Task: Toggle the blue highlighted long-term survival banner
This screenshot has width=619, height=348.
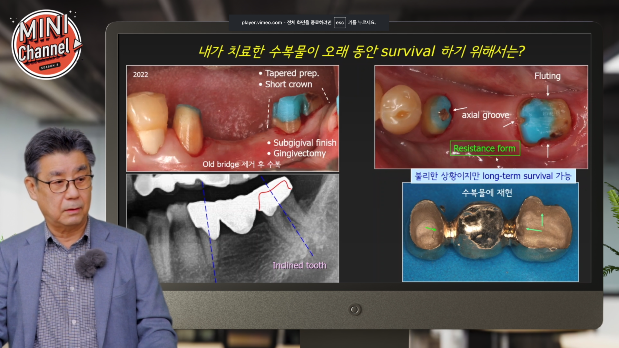Action: tap(492, 176)
